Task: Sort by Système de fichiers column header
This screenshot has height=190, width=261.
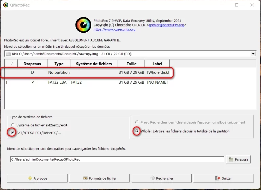Action: (94, 64)
